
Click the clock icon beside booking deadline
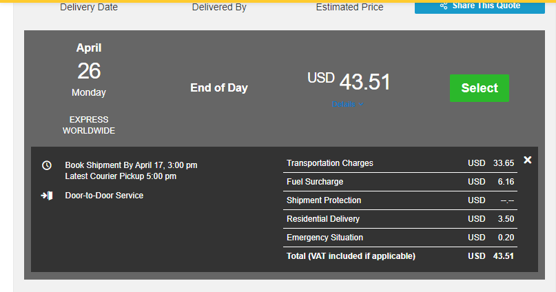point(46,165)
